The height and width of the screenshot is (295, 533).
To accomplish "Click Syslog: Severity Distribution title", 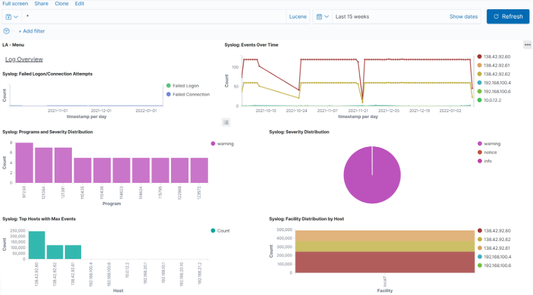I will click(299, 132).
